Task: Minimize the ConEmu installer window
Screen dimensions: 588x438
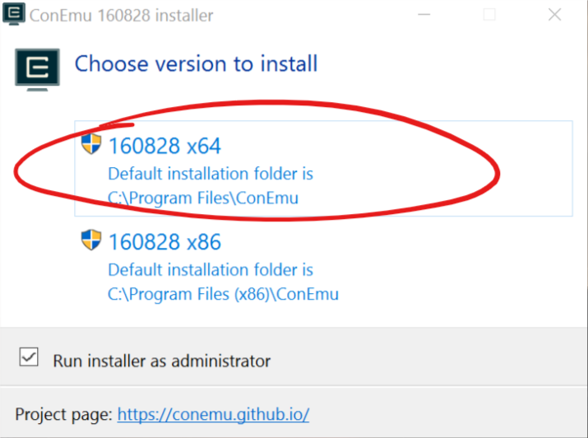Action: [424, 15]
